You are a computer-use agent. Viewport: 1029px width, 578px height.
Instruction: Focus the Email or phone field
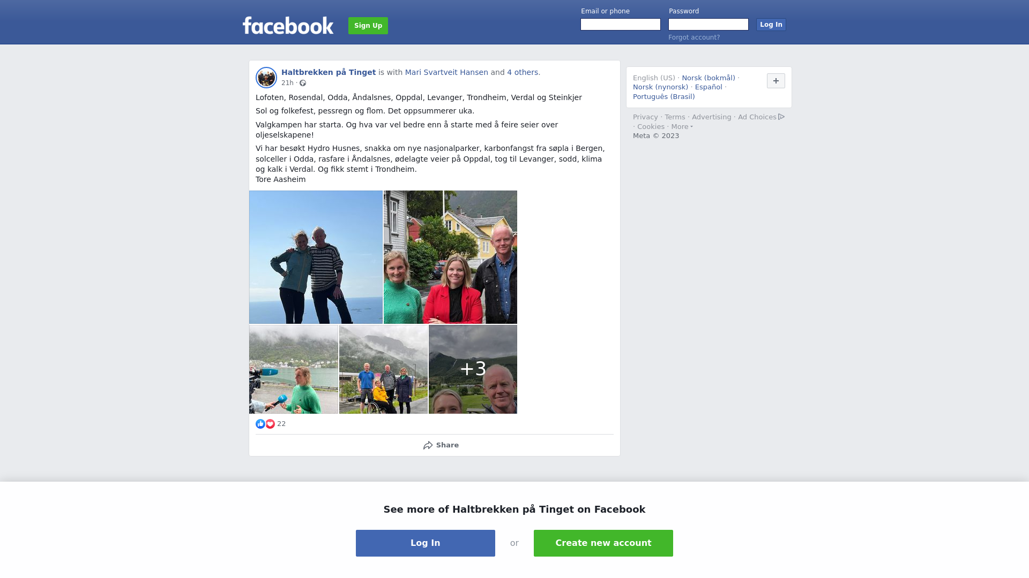(621, 25)
